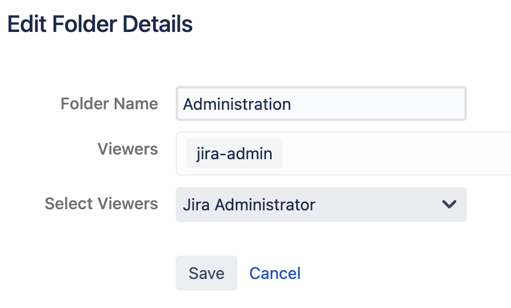Expand the Jira Administrator combo box

321,205
